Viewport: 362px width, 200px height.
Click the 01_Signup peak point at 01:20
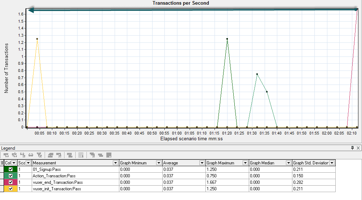tap(227, 39)
